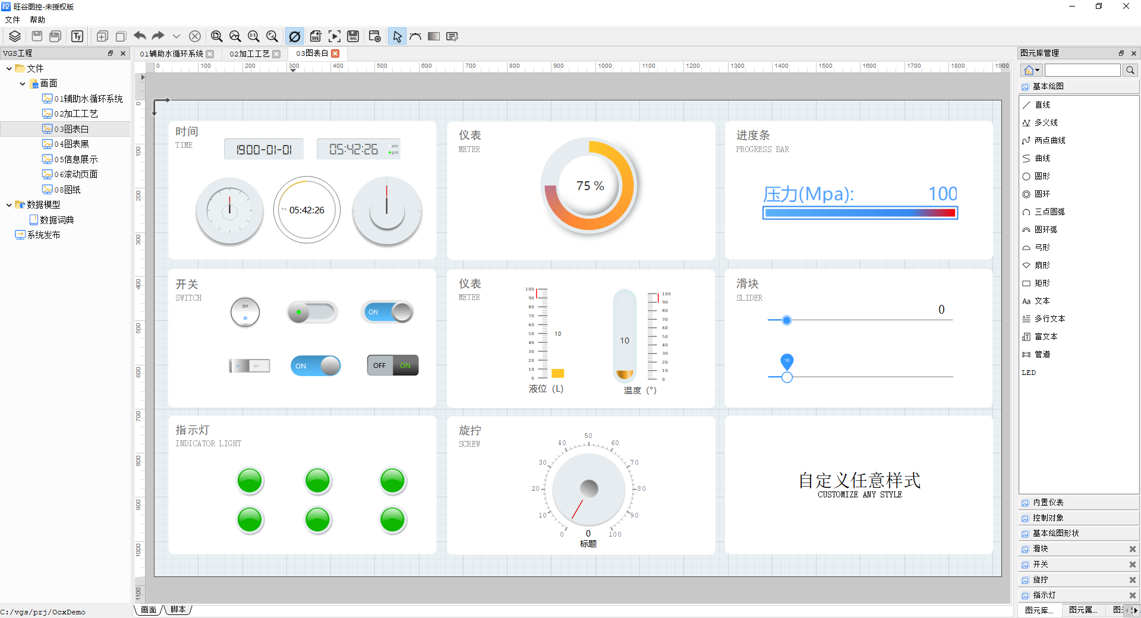Select the pointer selection tool
The image size is (1141, 618).
397,36
